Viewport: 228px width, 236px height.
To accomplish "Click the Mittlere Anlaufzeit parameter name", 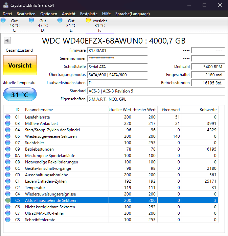I will pyautogui.click(x=42, y=124).
